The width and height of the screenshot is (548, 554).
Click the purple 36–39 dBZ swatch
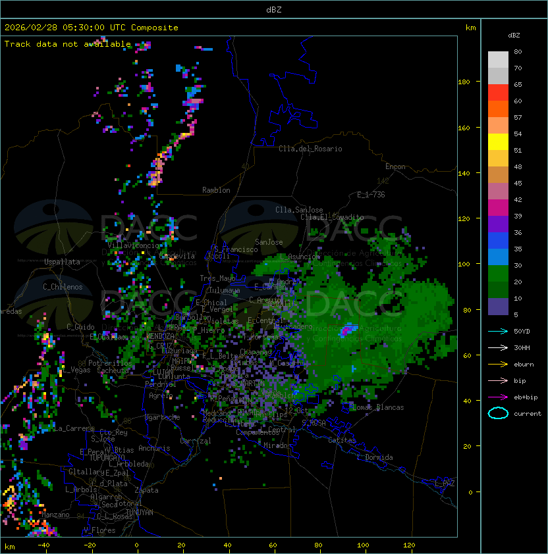coord(498,224)
